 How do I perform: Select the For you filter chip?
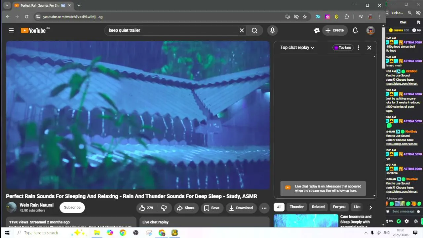pos(339,207)
